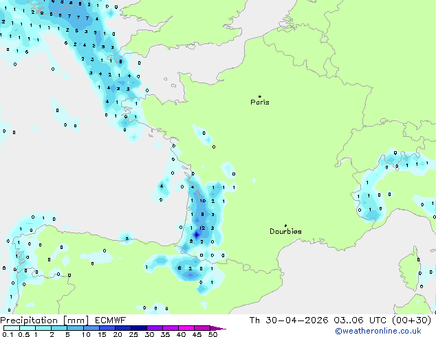Click the 2–5 mm legend color box

59,328
